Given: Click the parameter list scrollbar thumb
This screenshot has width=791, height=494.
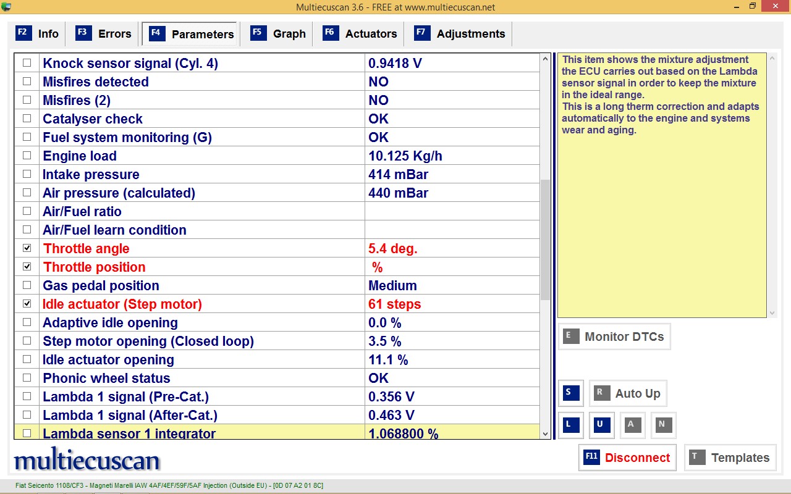Looking at the screenshot, I should (545, 240).
